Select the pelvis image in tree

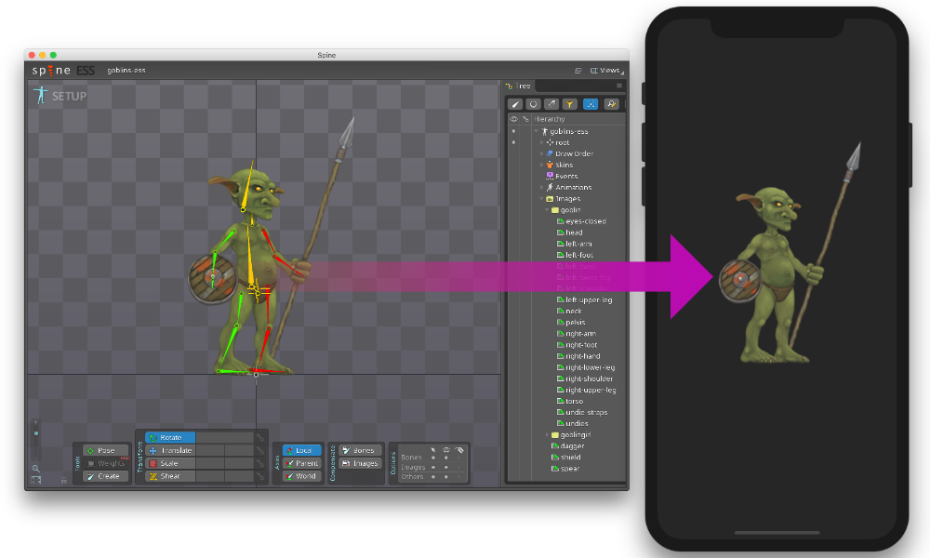pos(571,323)
